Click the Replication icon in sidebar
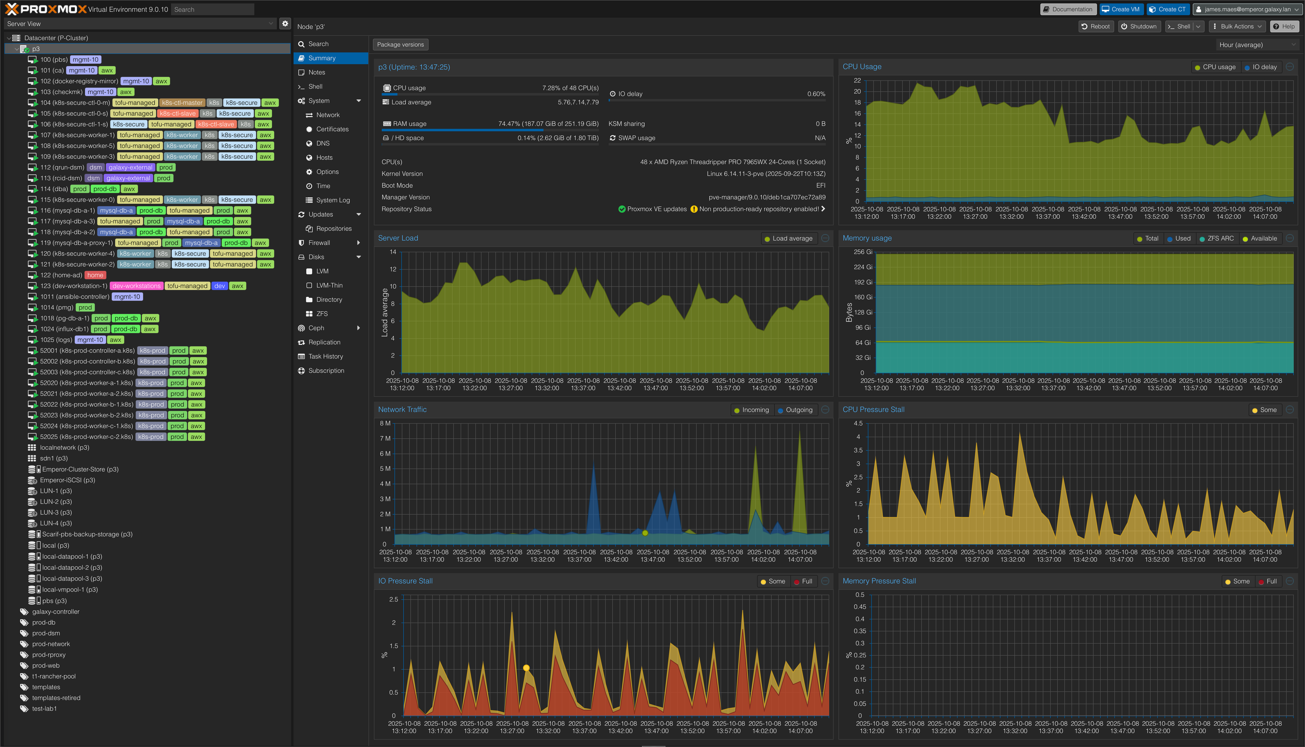The height and width of the screenshot is (747, 1305). tap(301, 342)
